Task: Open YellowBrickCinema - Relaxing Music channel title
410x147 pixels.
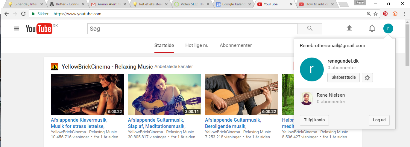Action: click(107, 67)
